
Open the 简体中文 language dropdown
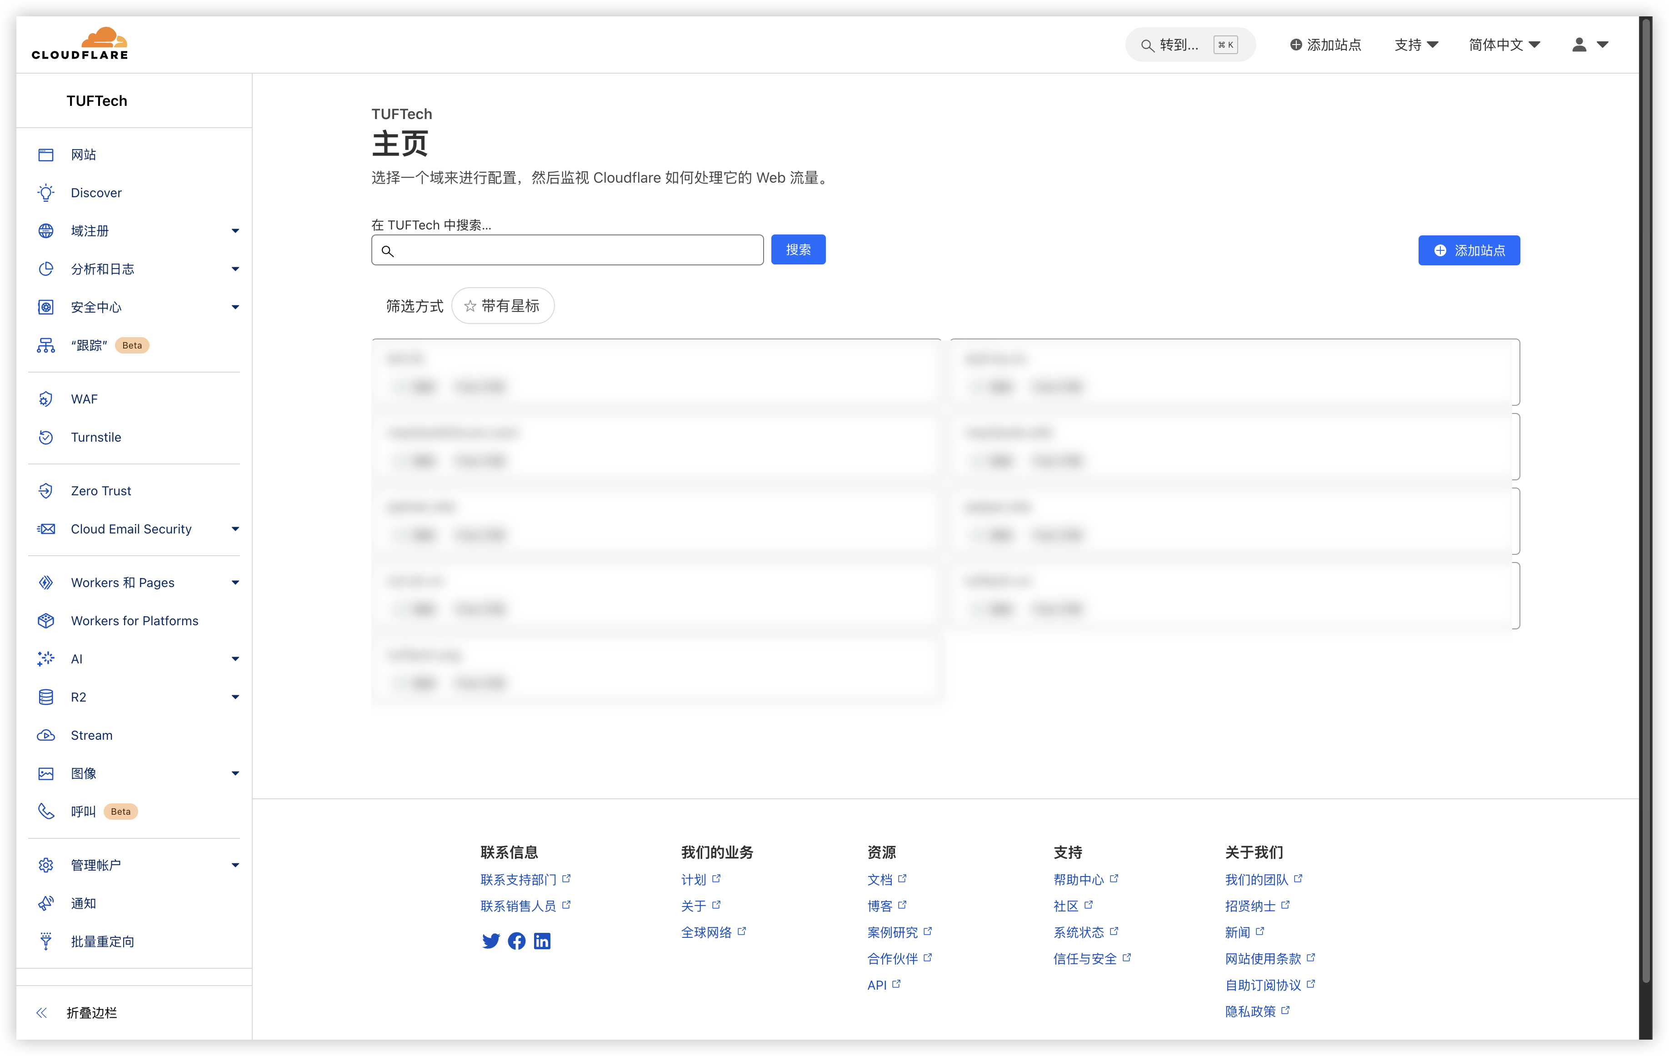[x=1504, y=45]
